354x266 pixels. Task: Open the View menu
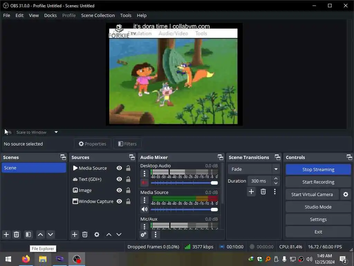click(x=34, y=15)
